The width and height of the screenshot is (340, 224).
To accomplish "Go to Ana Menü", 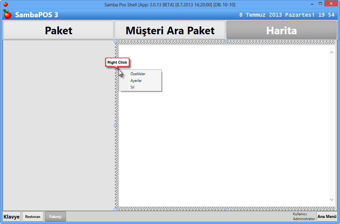I will [327, 217].
